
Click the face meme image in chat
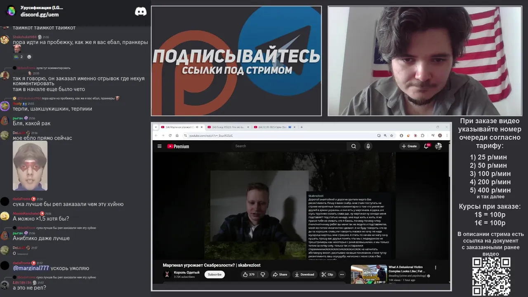(30, 166)
